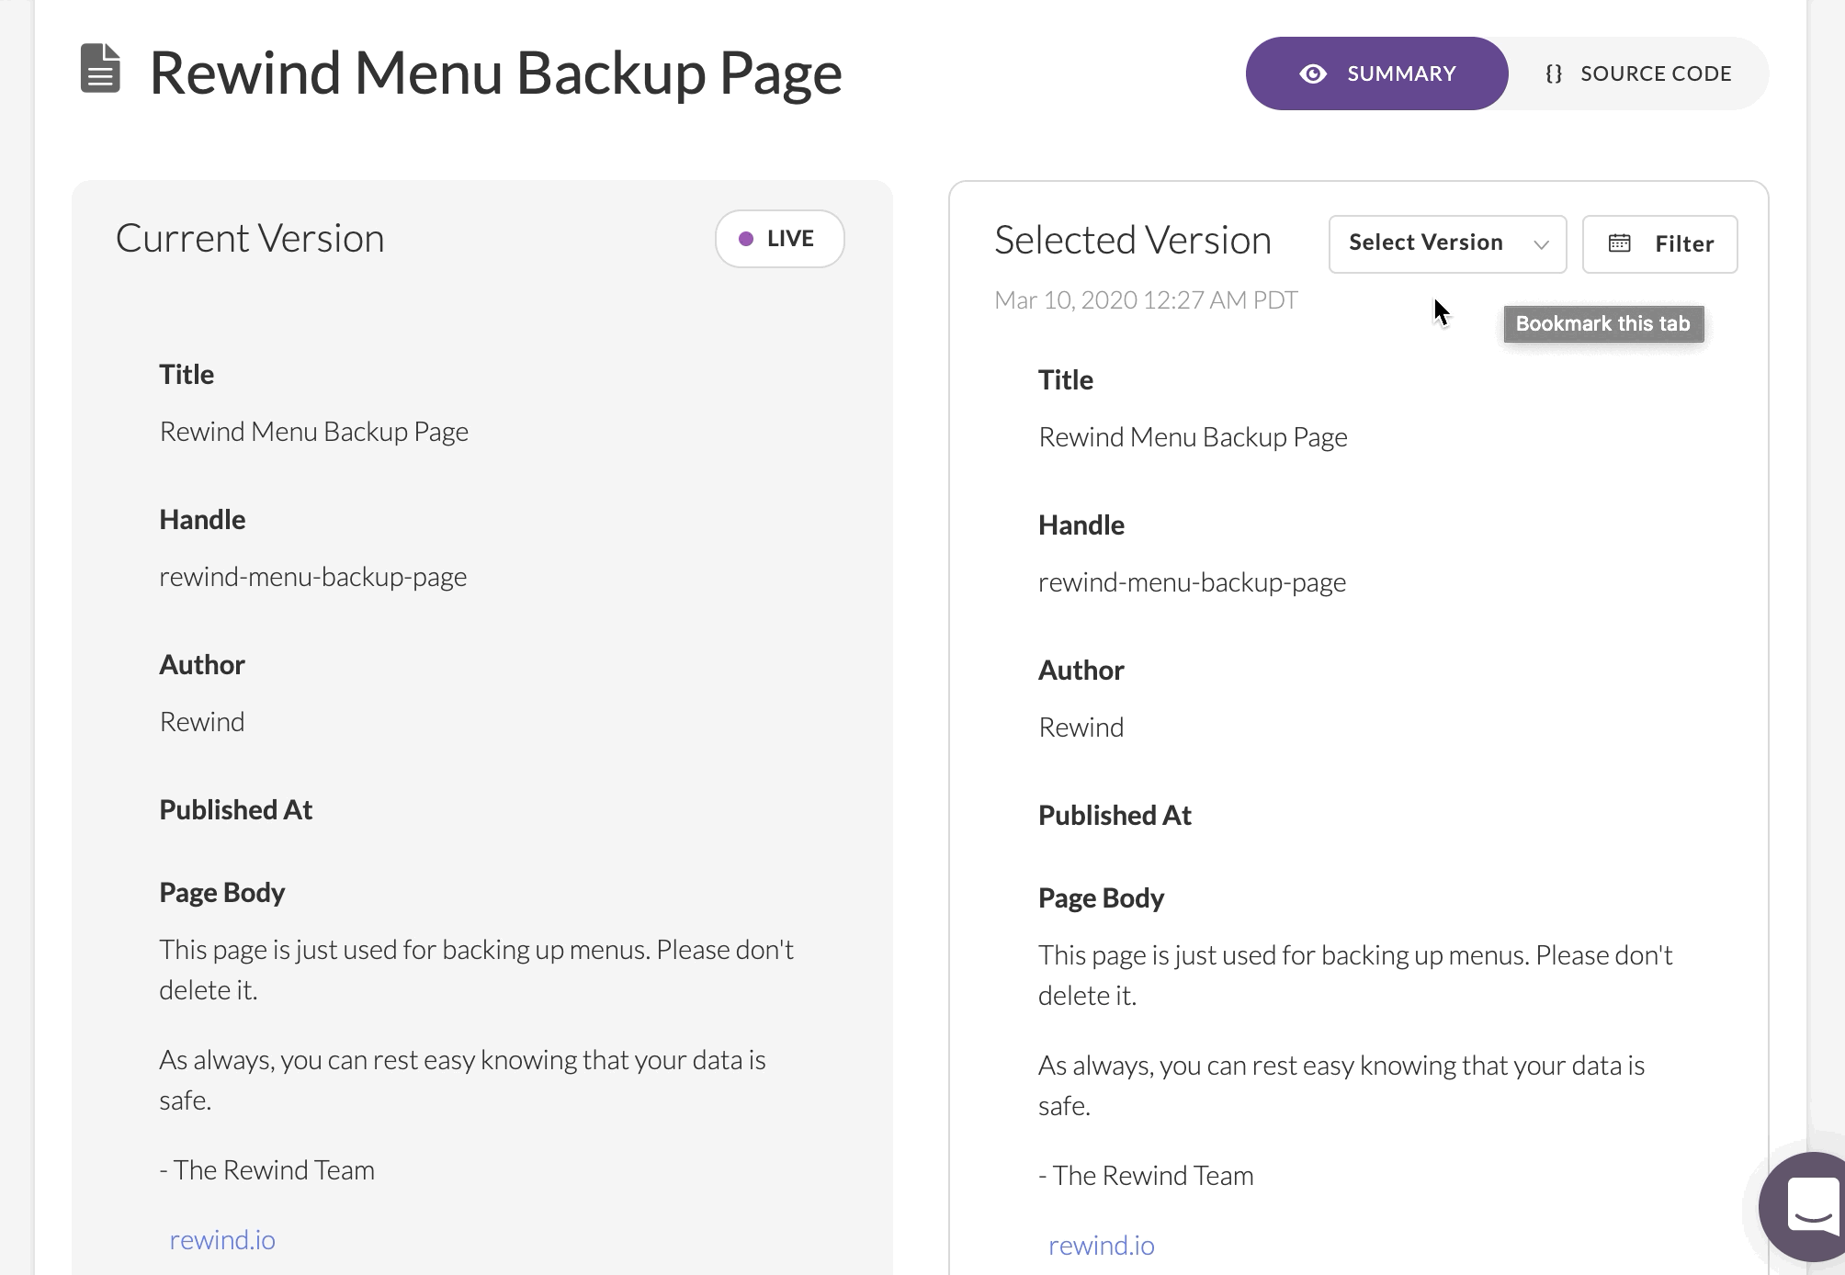The image size is (1845, 1275).
Task: Click the Filter button
Action: (x=1659, y=243)
